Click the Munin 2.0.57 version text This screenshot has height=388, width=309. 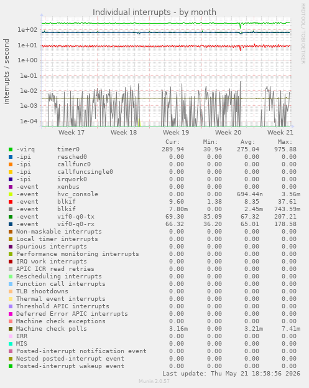tap(154, 381)
